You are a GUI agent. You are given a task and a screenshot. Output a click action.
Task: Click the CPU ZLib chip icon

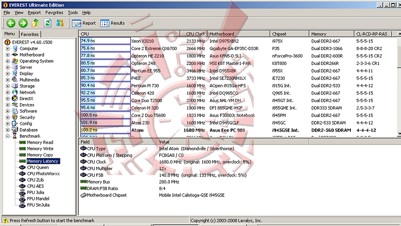point(22,180)
